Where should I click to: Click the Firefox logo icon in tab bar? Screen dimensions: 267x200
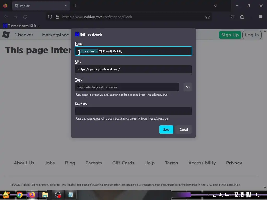(x=5, y=6)
